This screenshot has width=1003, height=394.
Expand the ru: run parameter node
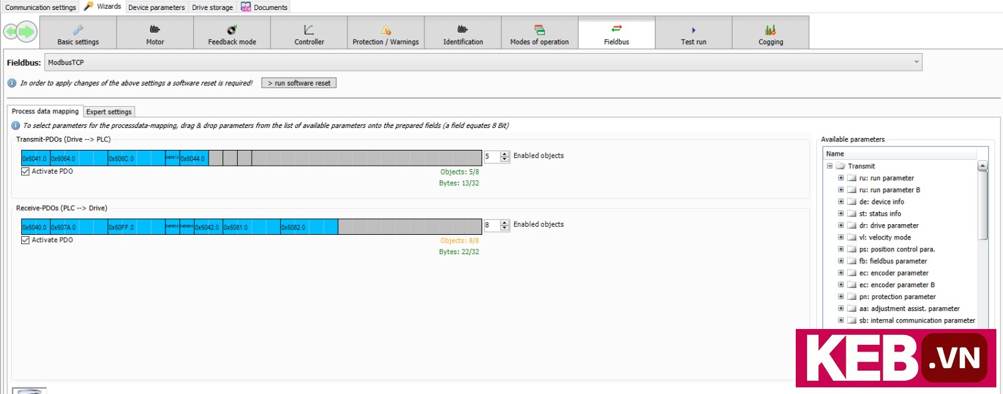[841, 178]
